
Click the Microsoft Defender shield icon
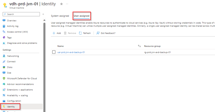tap(4, 79)
